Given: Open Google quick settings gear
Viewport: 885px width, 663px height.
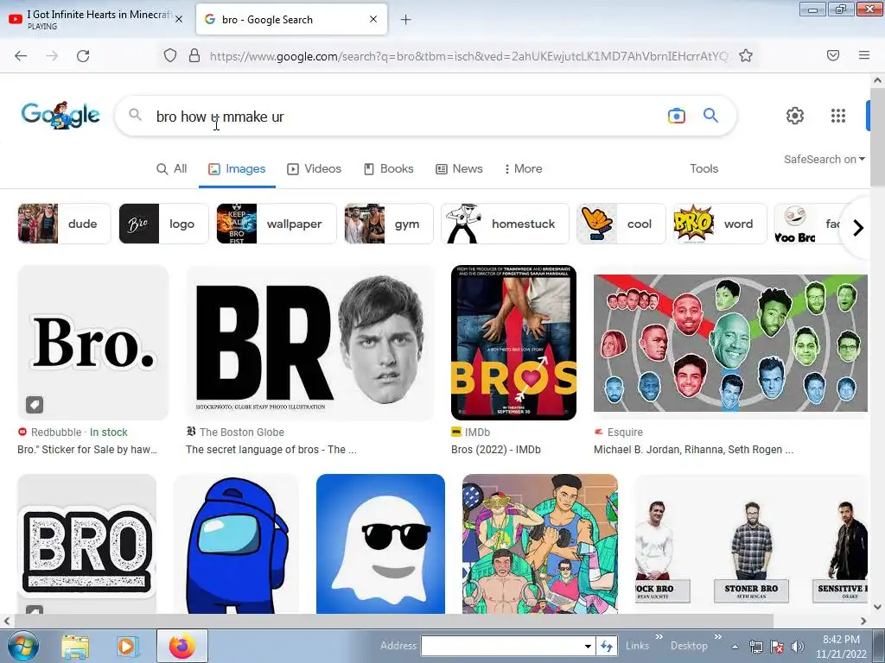Looking at the screenshot, I should [x=795, y=116].
